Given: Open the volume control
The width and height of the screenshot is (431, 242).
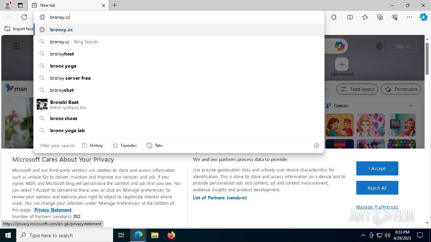Looking at the screenshot, I should click(x=388, y=235).
